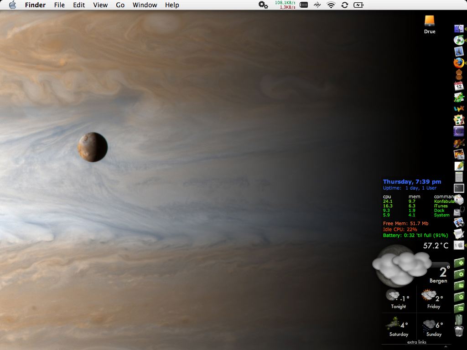Launch Calculator from the Dock
This screenshot has width=467, height=350.
tap(459, 177)
